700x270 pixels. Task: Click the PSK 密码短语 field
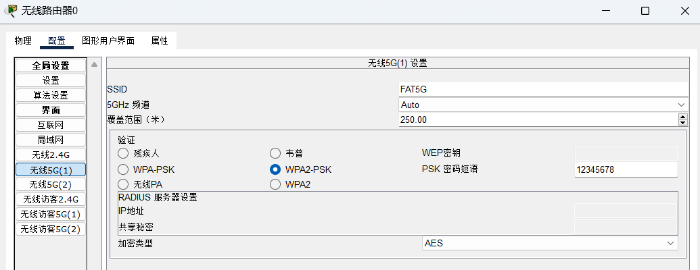[x=626, y=169]
